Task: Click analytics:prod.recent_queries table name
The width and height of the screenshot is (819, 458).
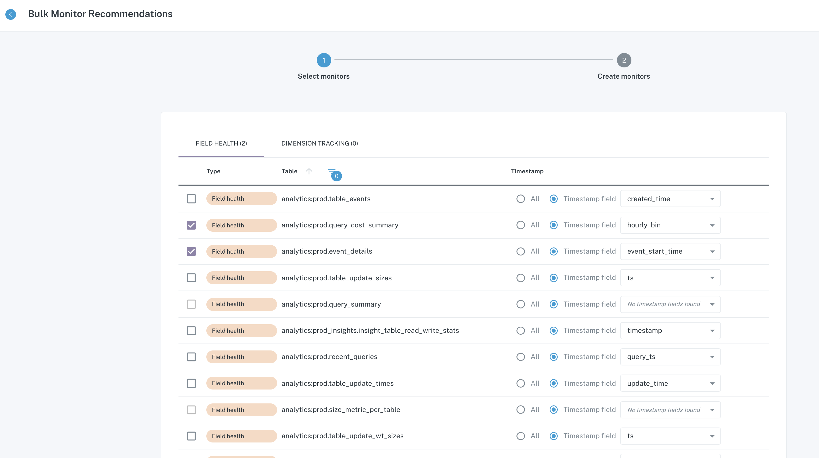Action: (329, 357)
